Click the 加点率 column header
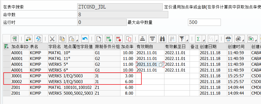 click(x=128, y=47)
